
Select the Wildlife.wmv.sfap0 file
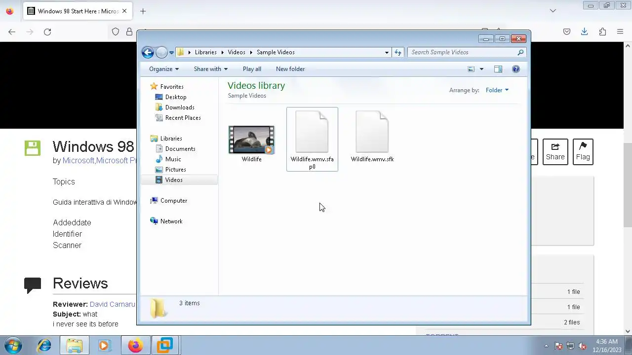pyautogui.click(x=312, y=140)
